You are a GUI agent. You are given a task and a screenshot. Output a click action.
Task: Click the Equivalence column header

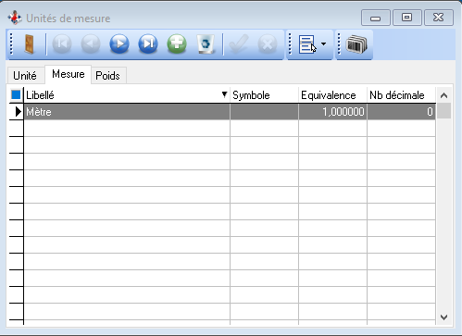[x=333, y=95]
